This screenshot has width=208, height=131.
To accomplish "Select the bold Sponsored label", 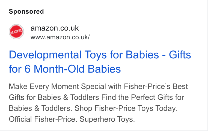I will point(26,11).
